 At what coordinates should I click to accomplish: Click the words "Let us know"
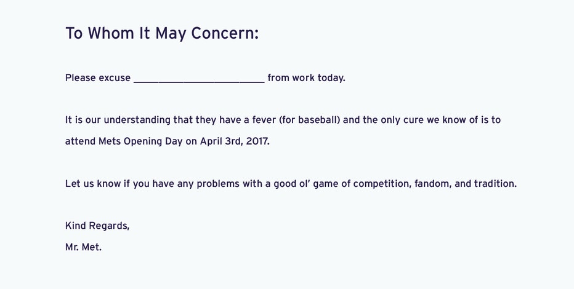tap(93, 183)
